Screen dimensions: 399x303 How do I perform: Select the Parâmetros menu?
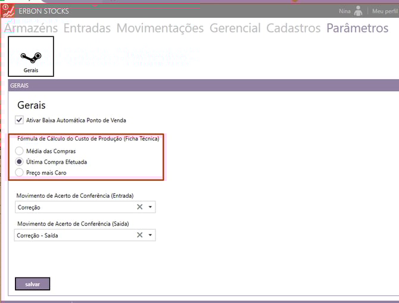pyautogui.click(x=357, y=28)
